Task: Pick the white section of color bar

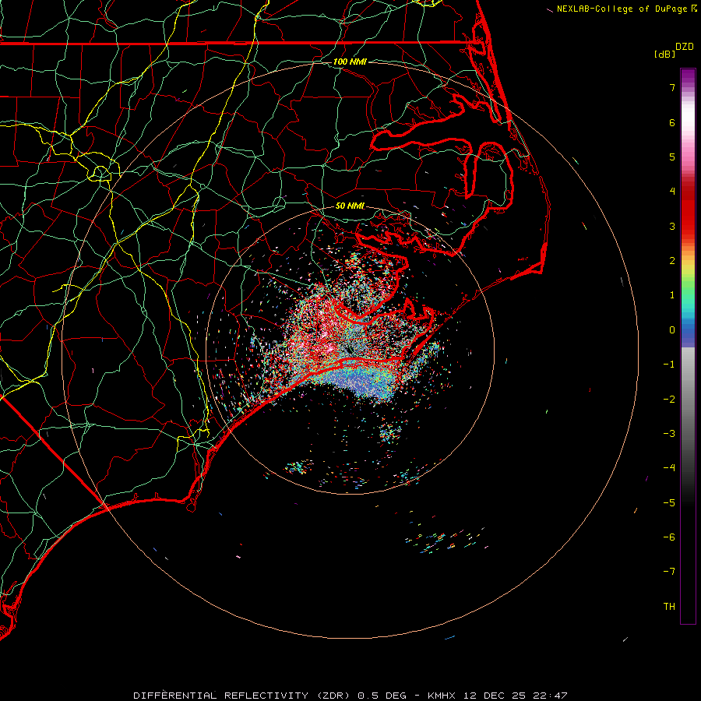Action: click(688, 121)
